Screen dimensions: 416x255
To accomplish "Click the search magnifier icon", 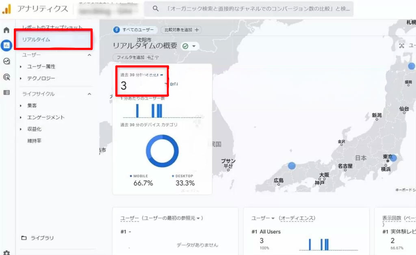I will click(156, 9).
